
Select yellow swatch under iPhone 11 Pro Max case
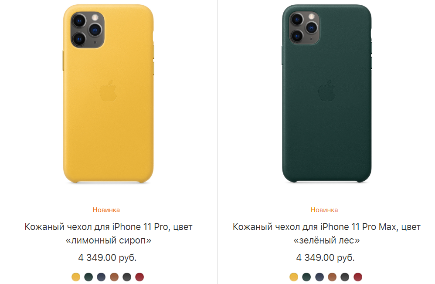[x=294, y=277]
